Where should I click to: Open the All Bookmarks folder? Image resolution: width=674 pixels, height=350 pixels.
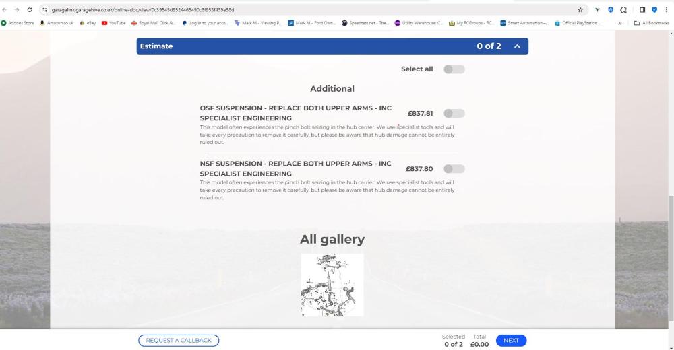(x=652, y=23)
